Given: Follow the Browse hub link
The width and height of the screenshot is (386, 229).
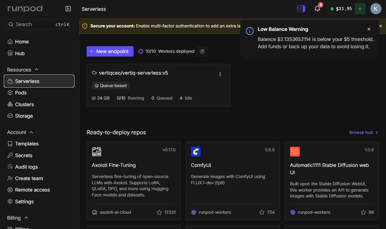Looking at the screenshot, I should click(x=363, y=133).
